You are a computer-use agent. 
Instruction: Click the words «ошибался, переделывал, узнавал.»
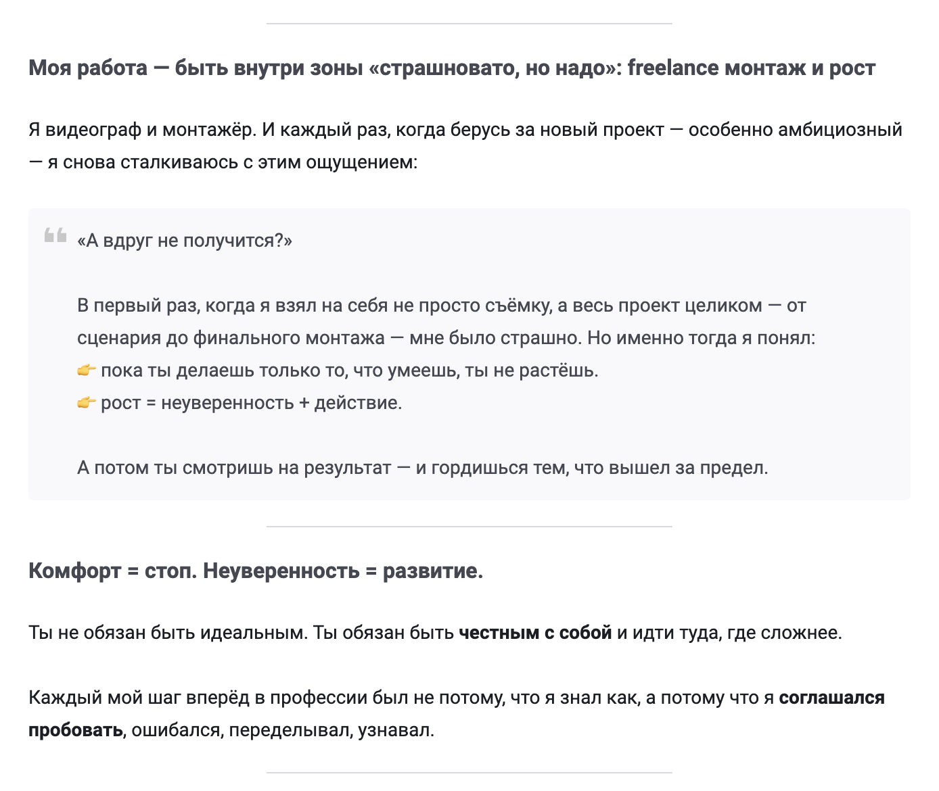283,730
